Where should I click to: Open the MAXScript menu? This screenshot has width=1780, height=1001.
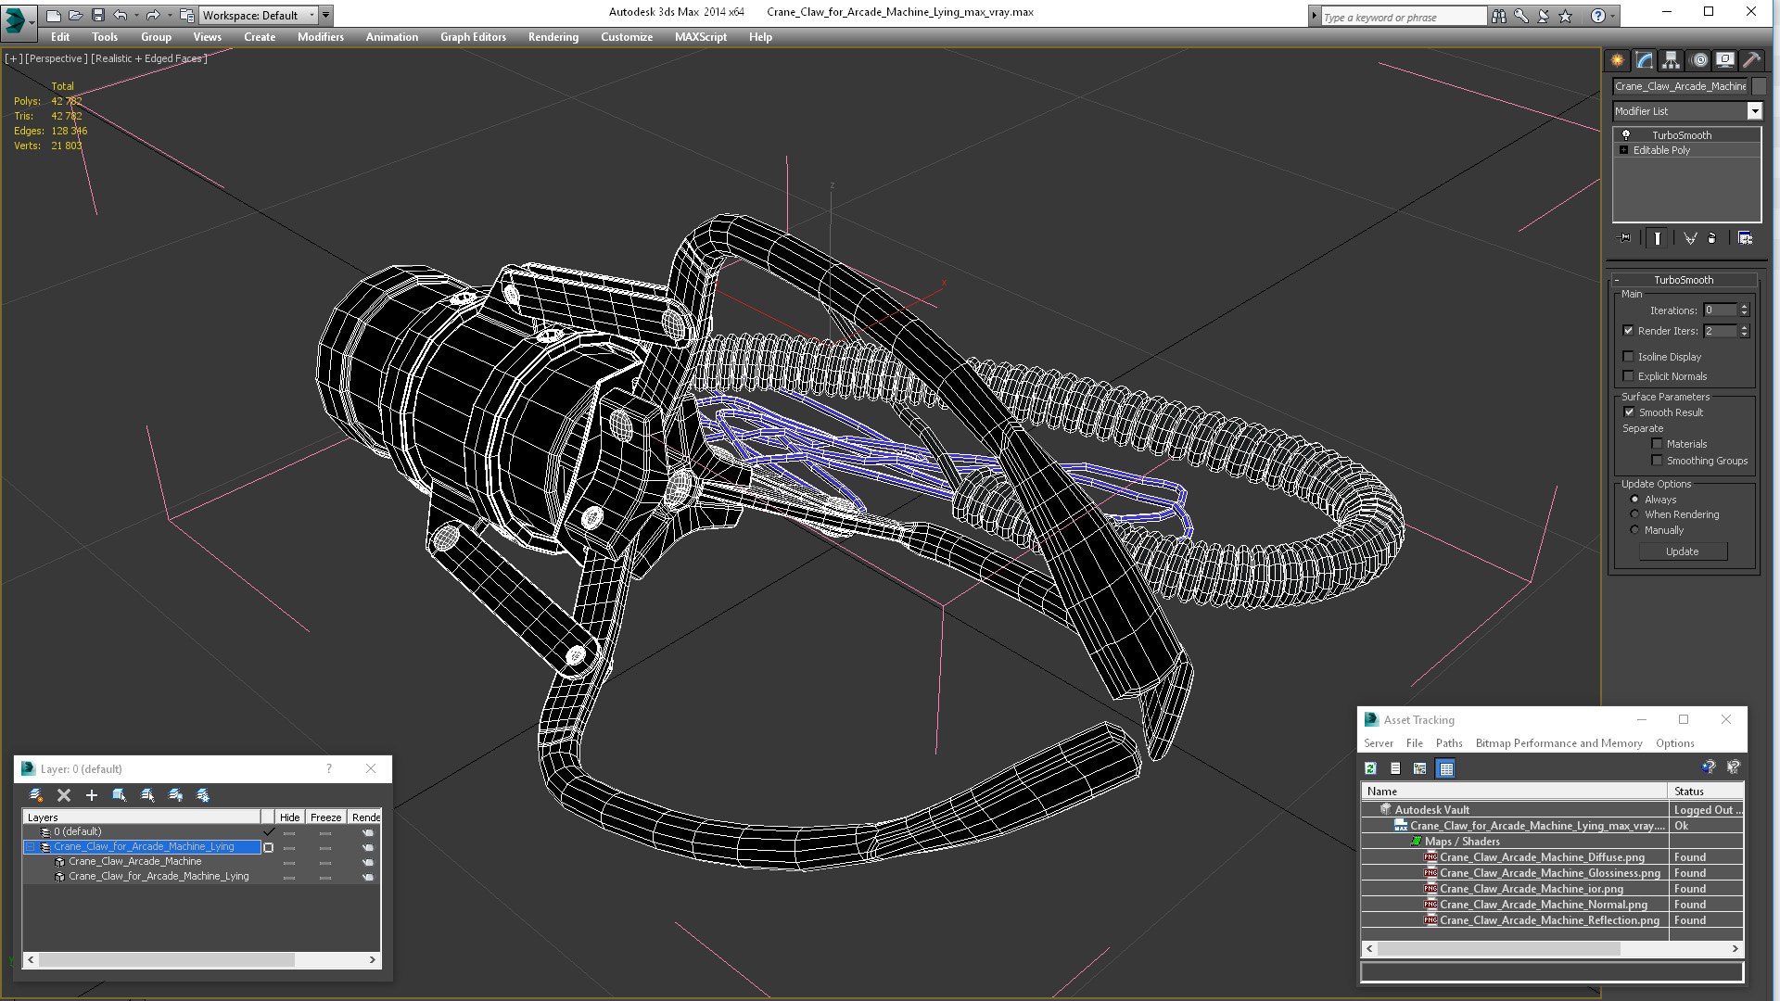click(x=700, y=37)
